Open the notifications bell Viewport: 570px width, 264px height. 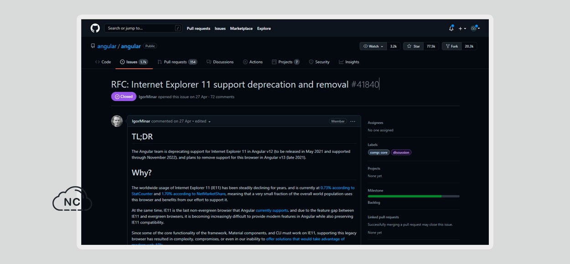451,28
